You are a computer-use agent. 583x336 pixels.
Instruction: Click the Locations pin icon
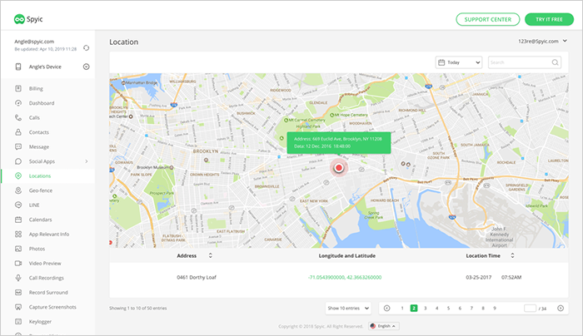[x=18, y=176]
